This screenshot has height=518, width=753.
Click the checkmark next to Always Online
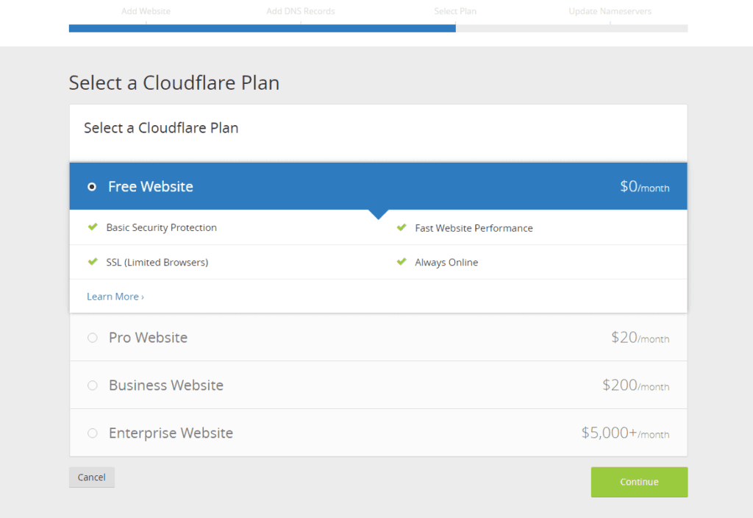pyautogui.click(x=402, y=262)
